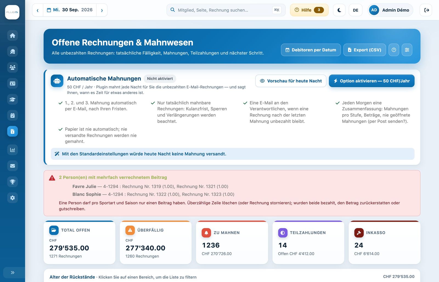Open the graduation cap courses sidebar icon
This screenshot has width=439, height=282.
click(x=12, y=99)
